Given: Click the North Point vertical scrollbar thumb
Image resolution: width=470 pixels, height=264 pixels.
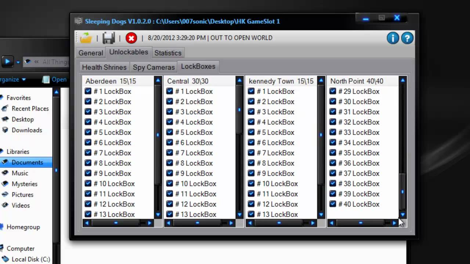Looking at the screenshot, I should 402,191.
